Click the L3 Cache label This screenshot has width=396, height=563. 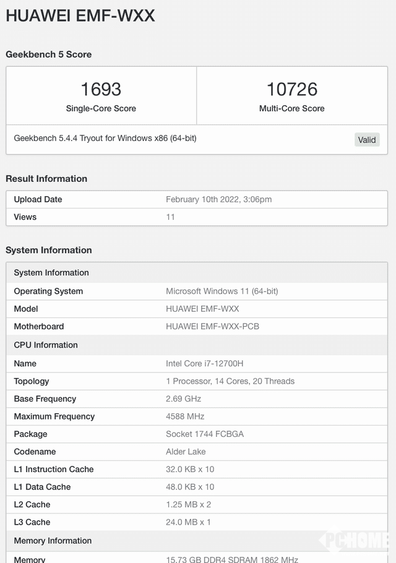tap(32, 522)
